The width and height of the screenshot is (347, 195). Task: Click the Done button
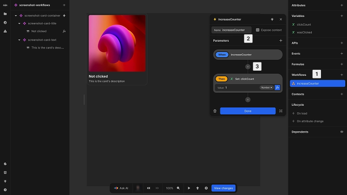click(x=248, y=111)
